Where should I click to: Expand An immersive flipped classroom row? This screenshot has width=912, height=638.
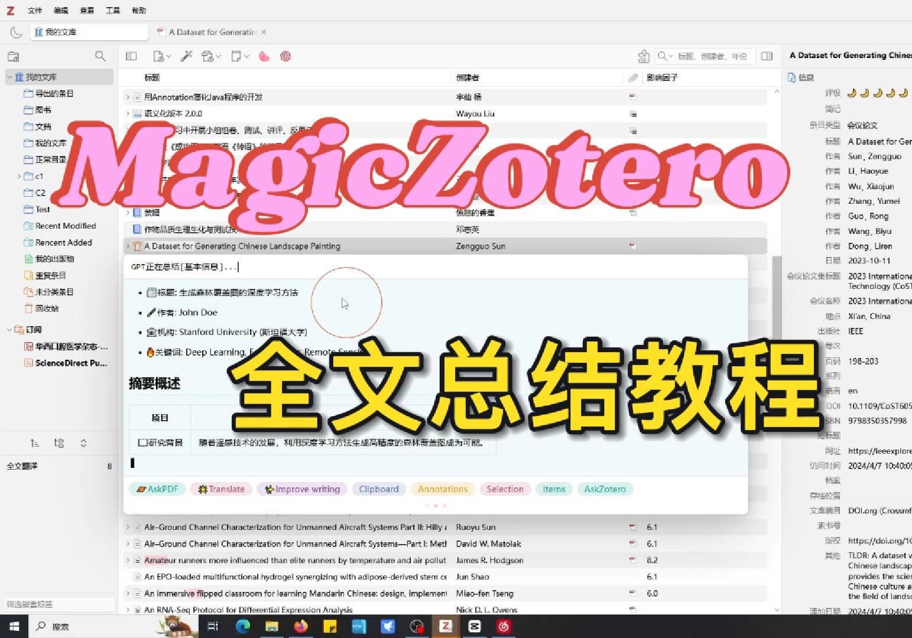[x=128, y=593]
